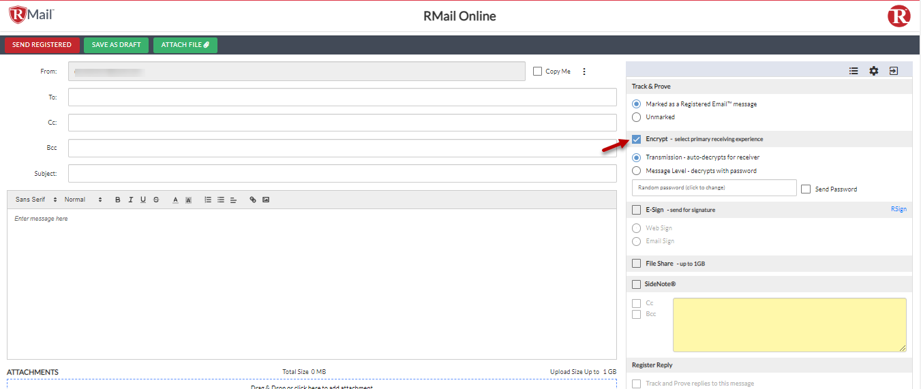Screen dimensions: 921x389
Task: Click into the Bcc field
Action: point(342,148)
